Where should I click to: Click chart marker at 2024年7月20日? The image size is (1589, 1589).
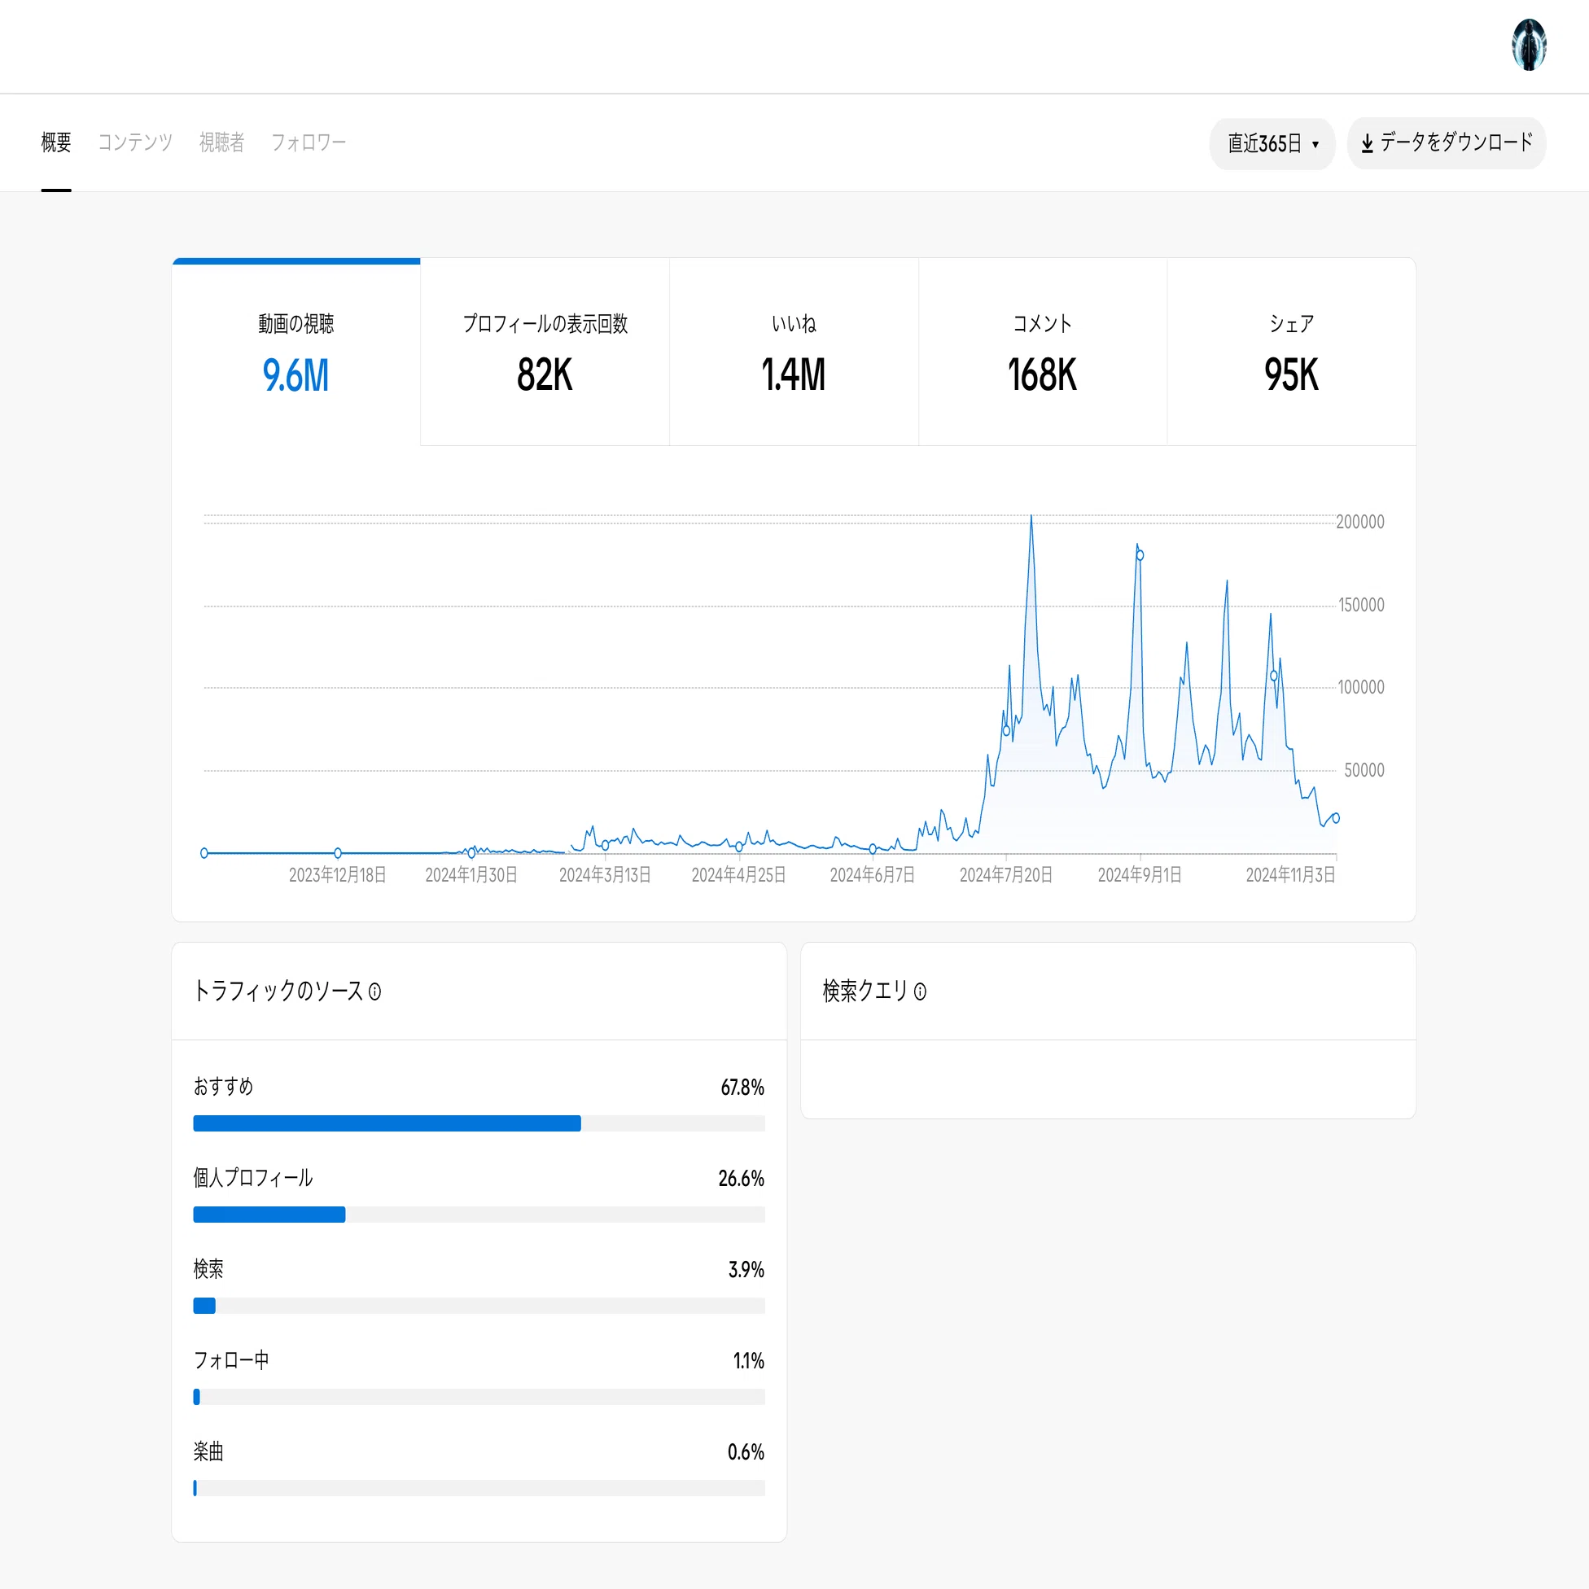pyautogui.click(x=1006, y=730)
